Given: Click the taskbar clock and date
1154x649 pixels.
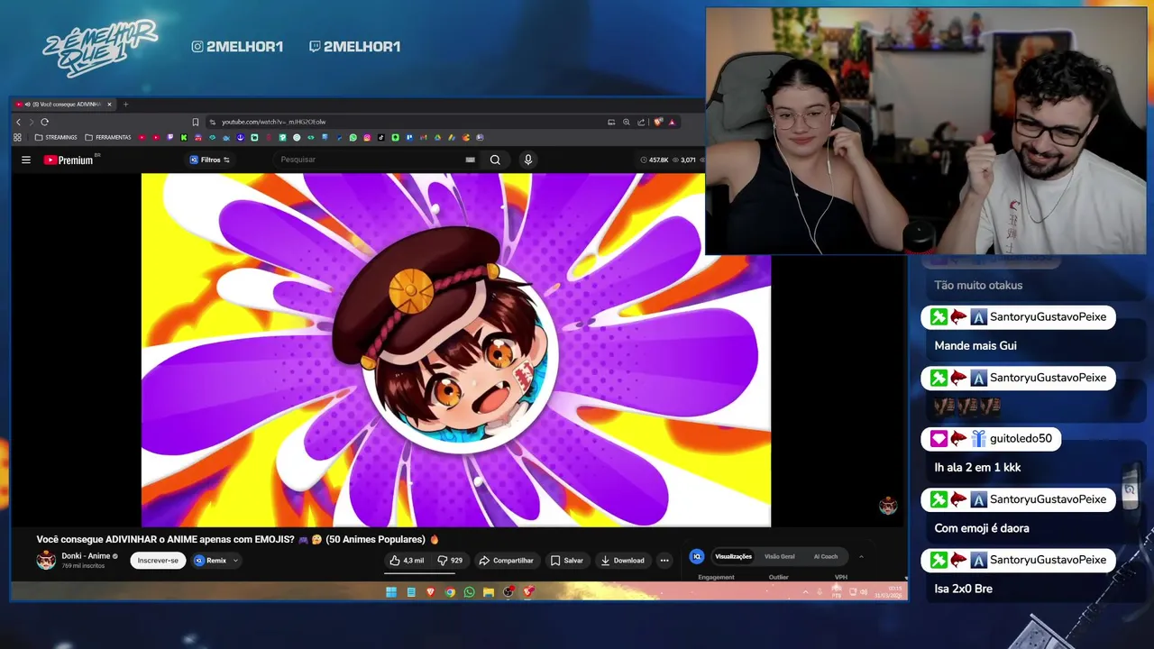Looking at the screenshot, I should (889, 592).
